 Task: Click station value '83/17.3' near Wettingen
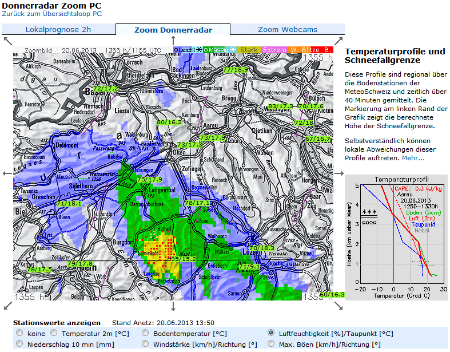281,106
